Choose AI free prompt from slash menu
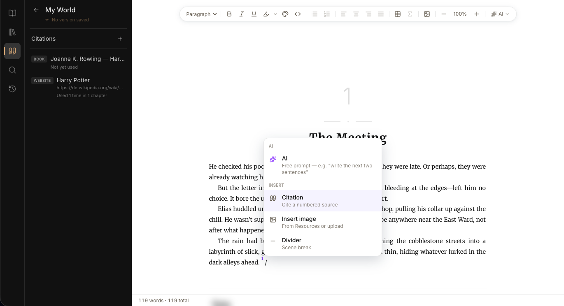 point(323,165)
